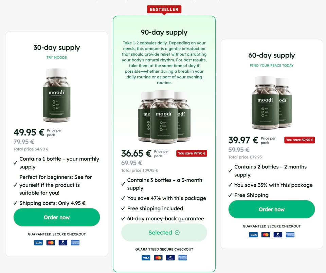326x273 pixels.
Task: Click the Mastercard icon under 30-day supply
Action: click(51, 243)
